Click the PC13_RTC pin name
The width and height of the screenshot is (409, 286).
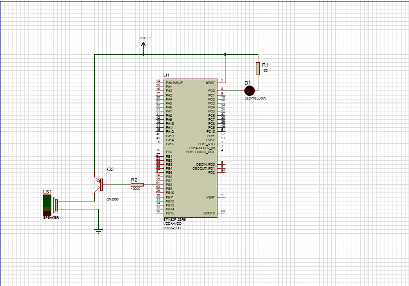pos(206,144)
